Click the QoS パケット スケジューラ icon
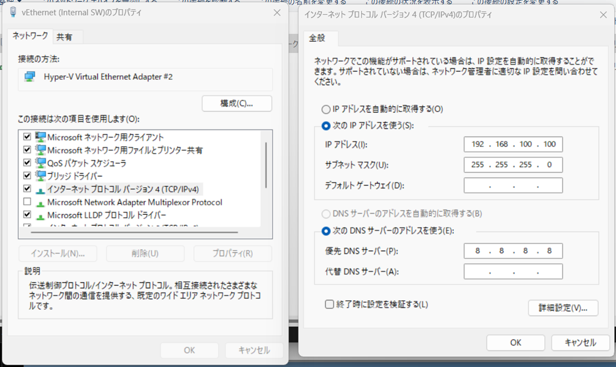Image resolution: width=616 pixels, height=367 pixels. click(x=40, y=163)
